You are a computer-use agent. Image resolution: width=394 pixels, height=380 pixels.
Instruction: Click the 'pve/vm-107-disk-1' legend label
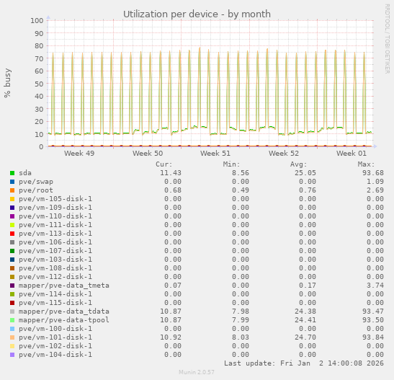click(x=55, y=251)
